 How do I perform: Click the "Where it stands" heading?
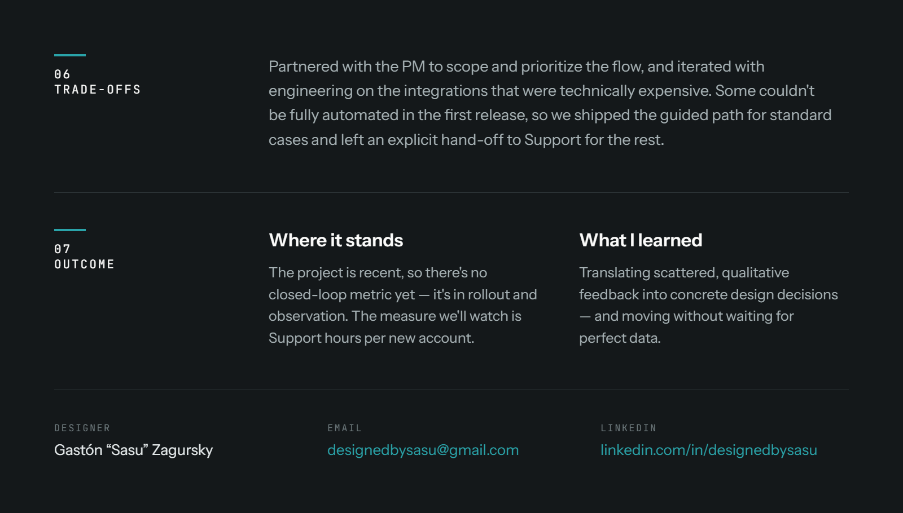[336, 240]
